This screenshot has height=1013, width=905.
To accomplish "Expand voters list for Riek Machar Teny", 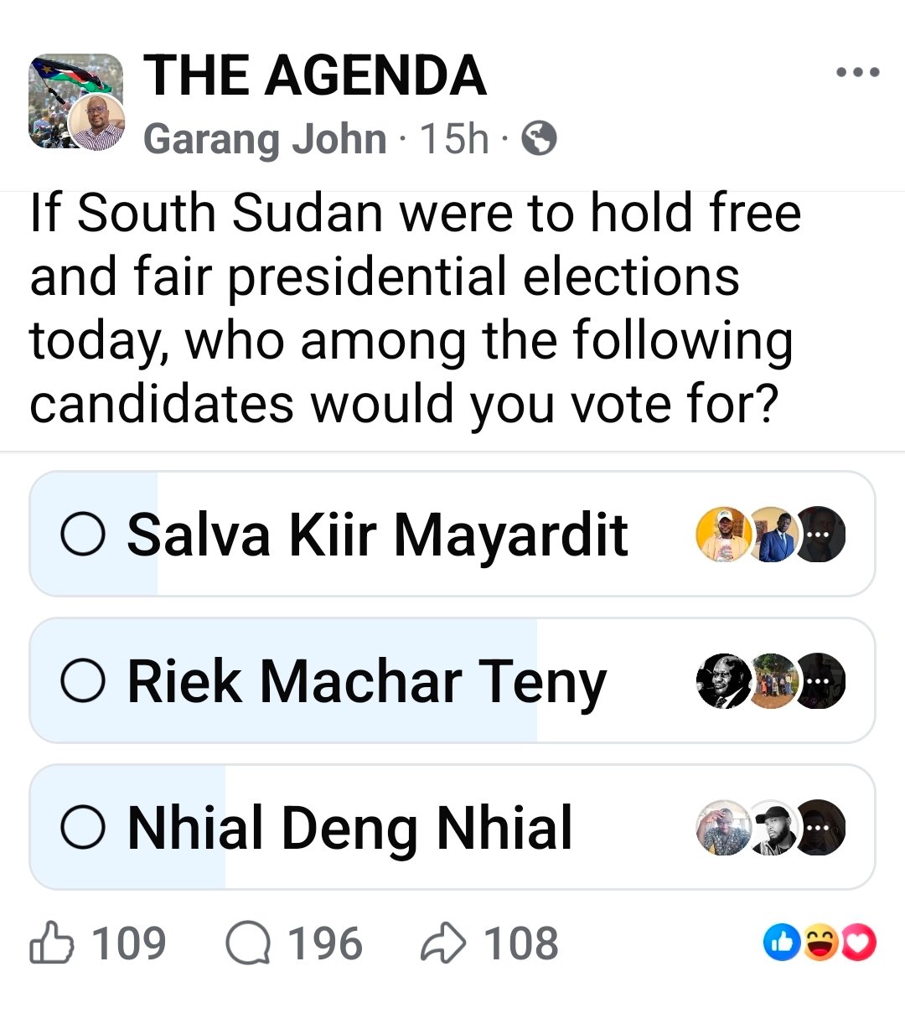I will (x=820, y=681).
